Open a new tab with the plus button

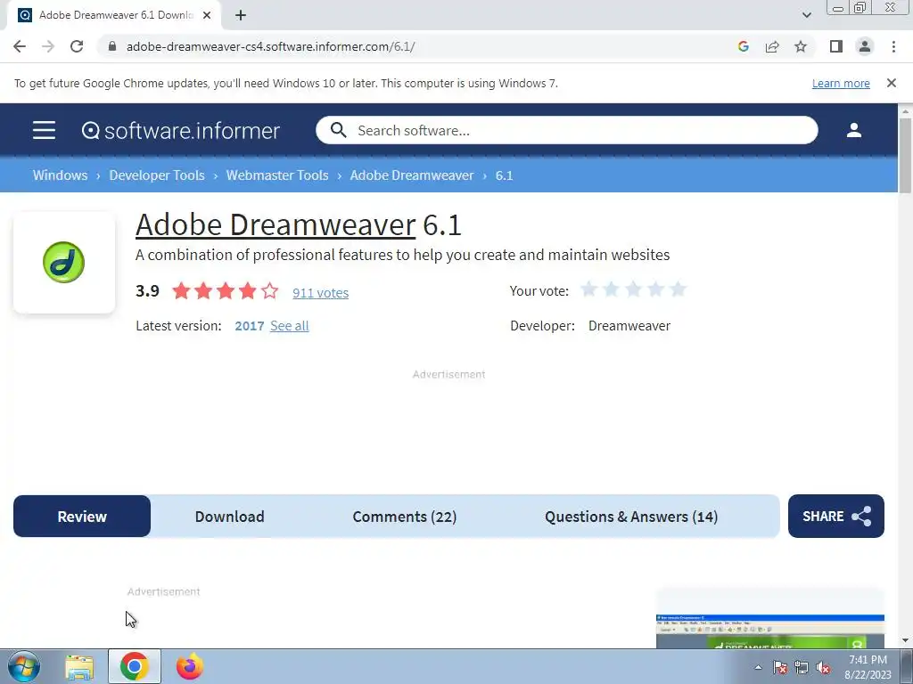click(x=241, y=16)
